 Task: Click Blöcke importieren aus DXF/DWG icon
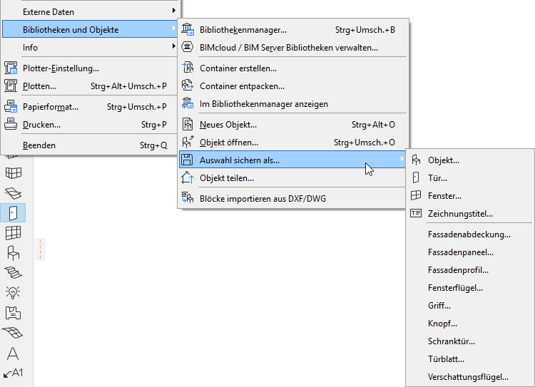coord(188,198)
